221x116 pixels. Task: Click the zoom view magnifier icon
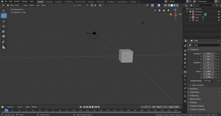tap(168, 10)
